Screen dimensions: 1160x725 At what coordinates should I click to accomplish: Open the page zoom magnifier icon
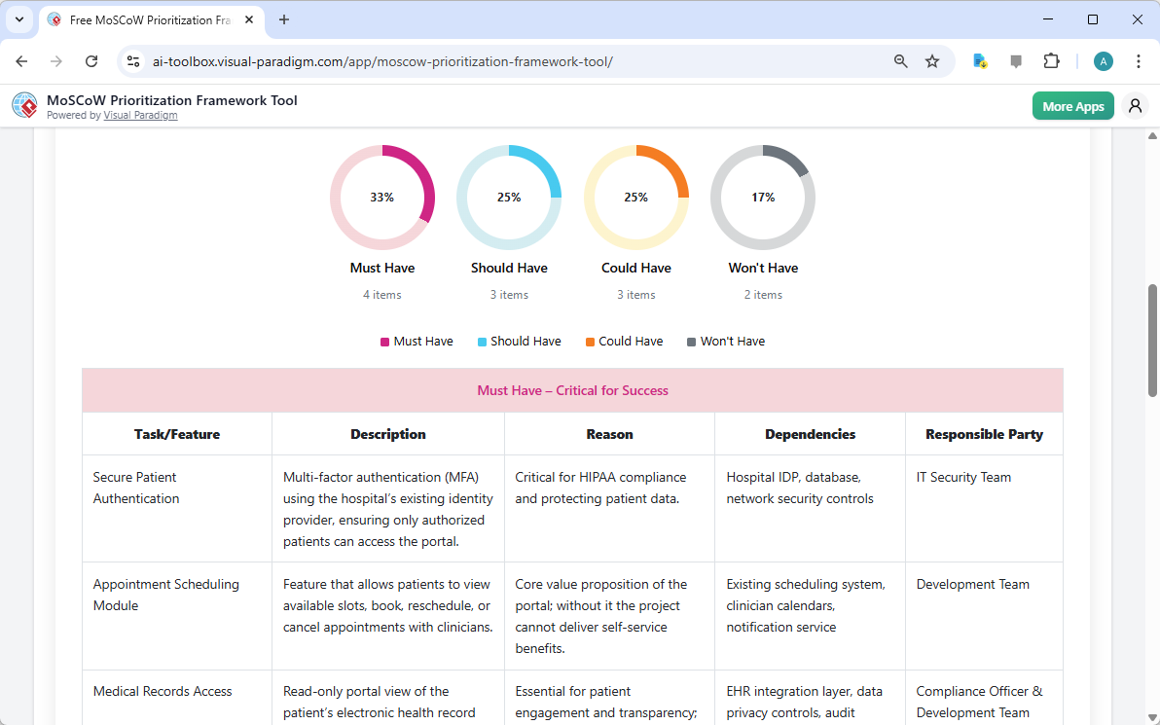tap(900, 60)
